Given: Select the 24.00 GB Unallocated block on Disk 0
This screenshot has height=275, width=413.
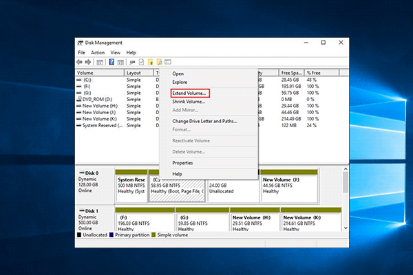Looking at the screenshot, I should [233, 188].
